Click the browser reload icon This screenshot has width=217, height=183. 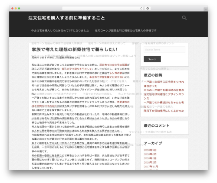click(x=141, y=8)
